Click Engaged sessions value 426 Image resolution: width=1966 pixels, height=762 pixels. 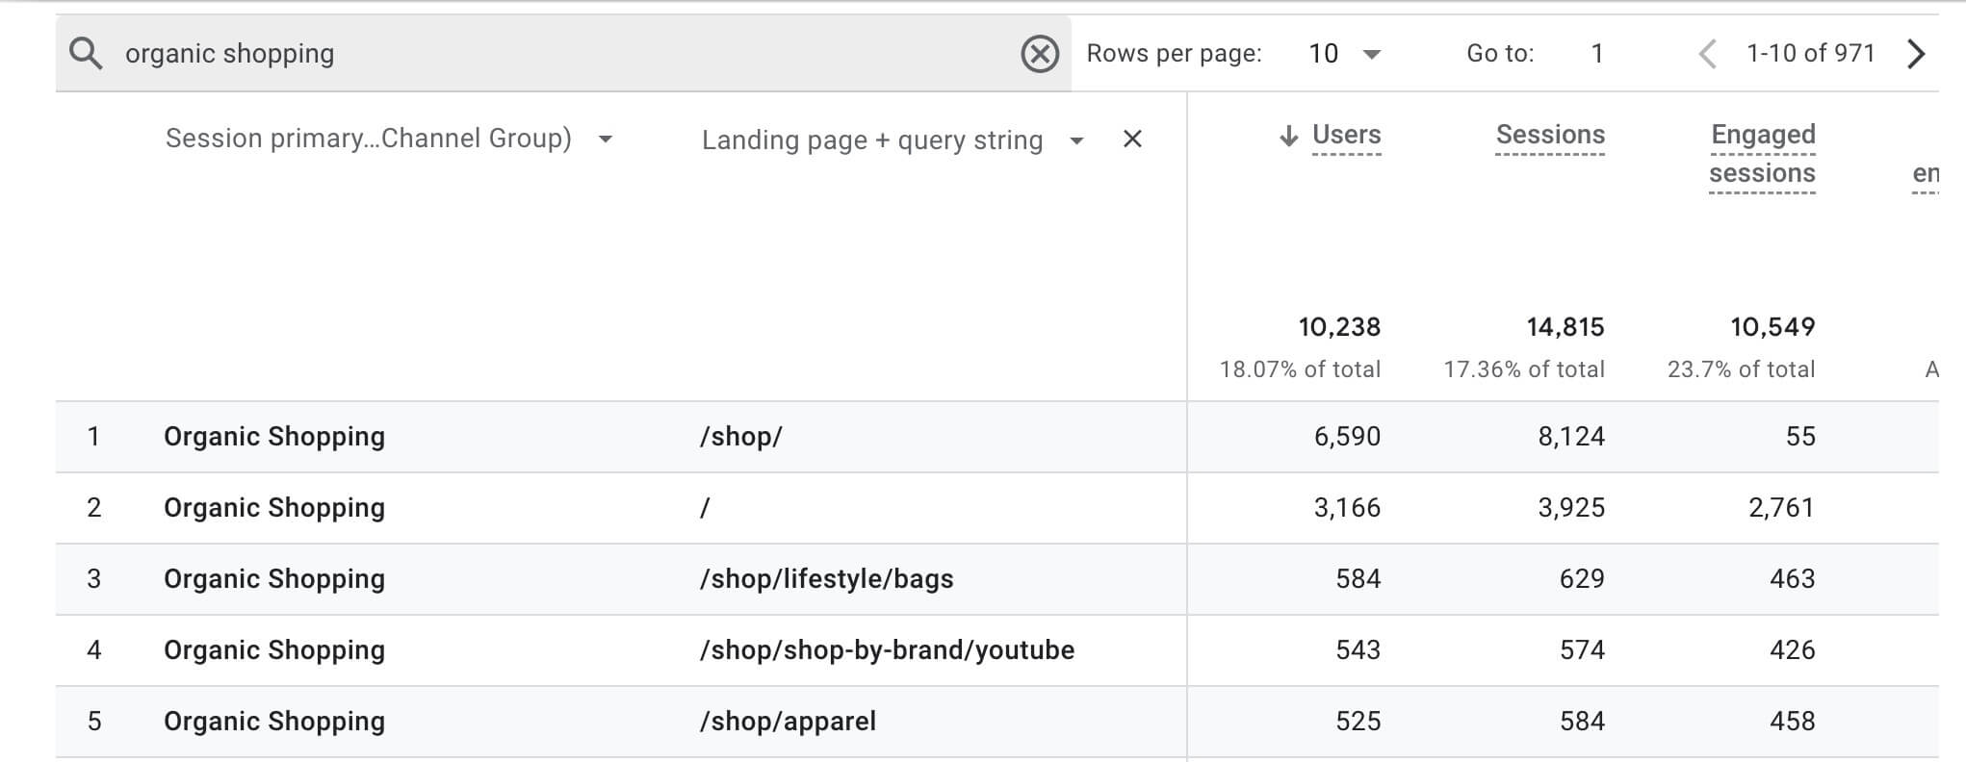pyautogui.click(x=1793, y=650)
